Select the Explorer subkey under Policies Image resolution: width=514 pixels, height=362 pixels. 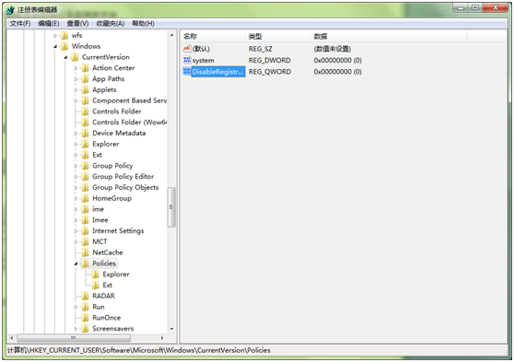116,274
